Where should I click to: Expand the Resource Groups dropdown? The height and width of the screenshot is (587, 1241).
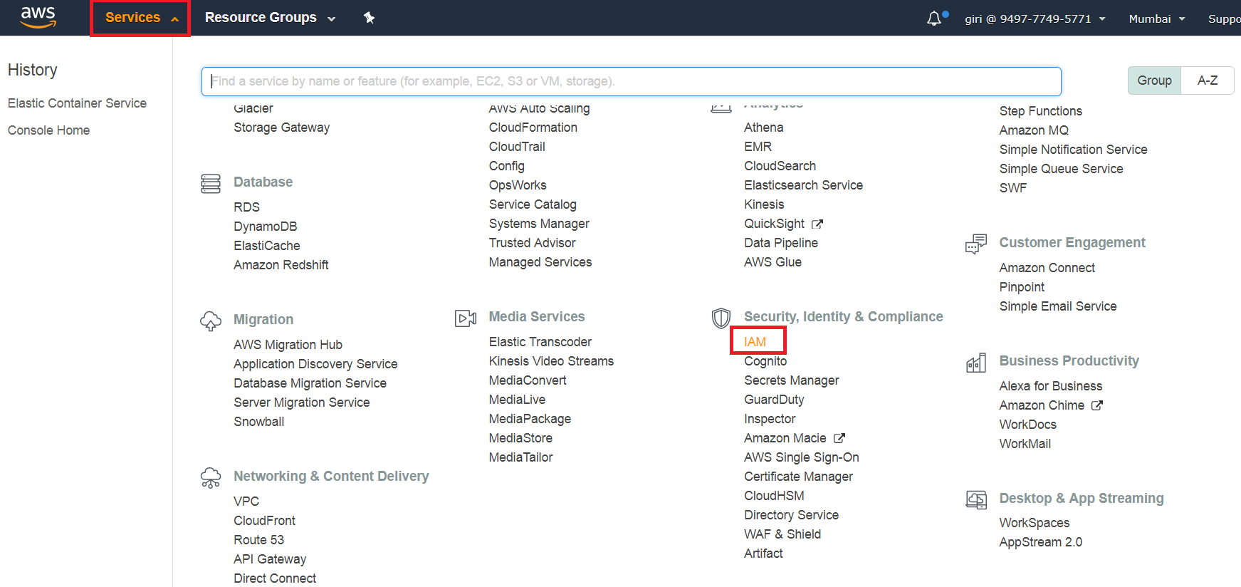(269, 18)
